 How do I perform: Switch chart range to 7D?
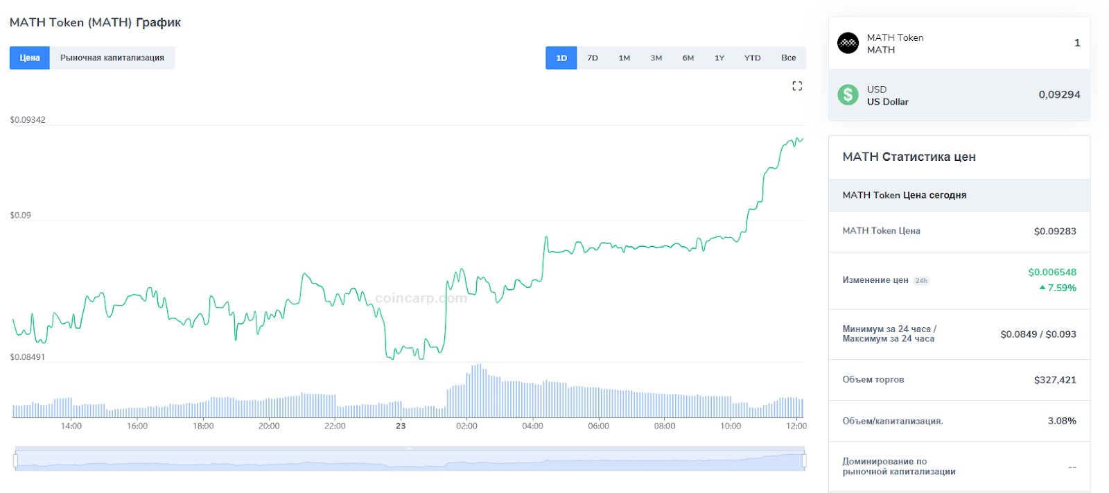pos(593,58)
